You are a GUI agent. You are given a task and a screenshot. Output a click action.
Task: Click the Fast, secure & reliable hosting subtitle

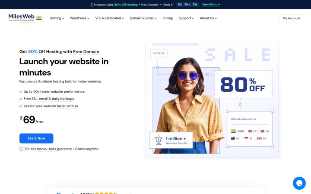coord(60,81)
